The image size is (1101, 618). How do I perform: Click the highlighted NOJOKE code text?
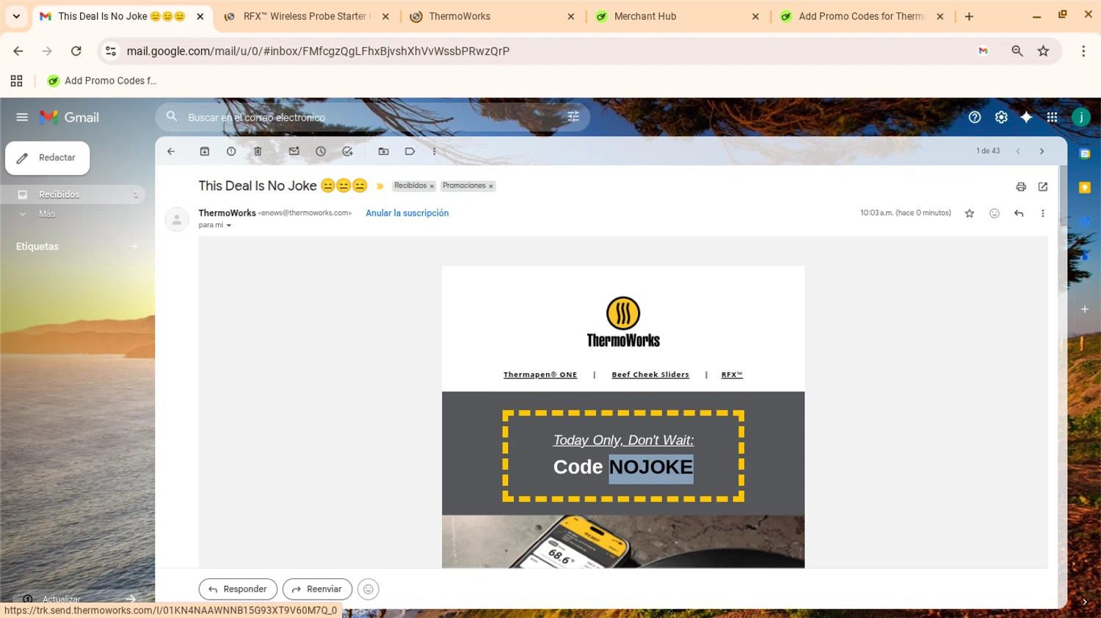651,468
